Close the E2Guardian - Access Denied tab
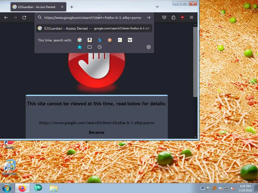Screen dimensions: 258x193 click(62, 7)
